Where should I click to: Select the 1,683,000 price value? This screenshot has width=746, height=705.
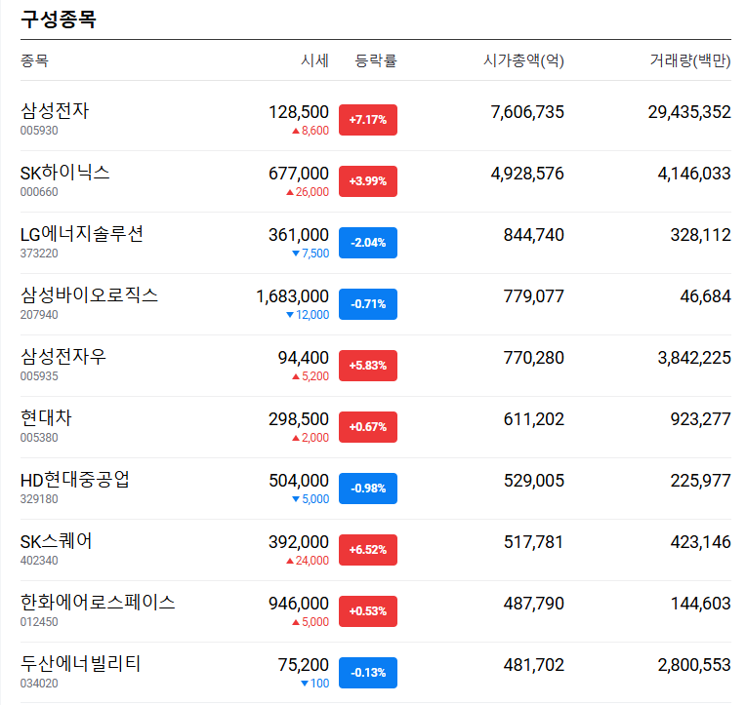(293, 296)
